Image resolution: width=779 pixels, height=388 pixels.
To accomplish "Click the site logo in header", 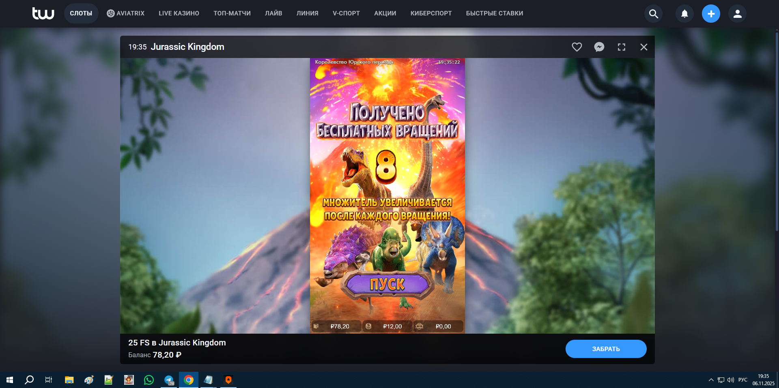I will coord(43,13).
